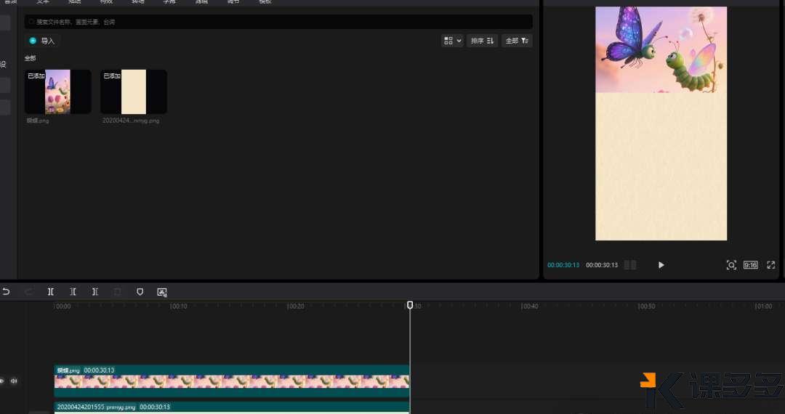Click the 导入 import button

[42, 41]
